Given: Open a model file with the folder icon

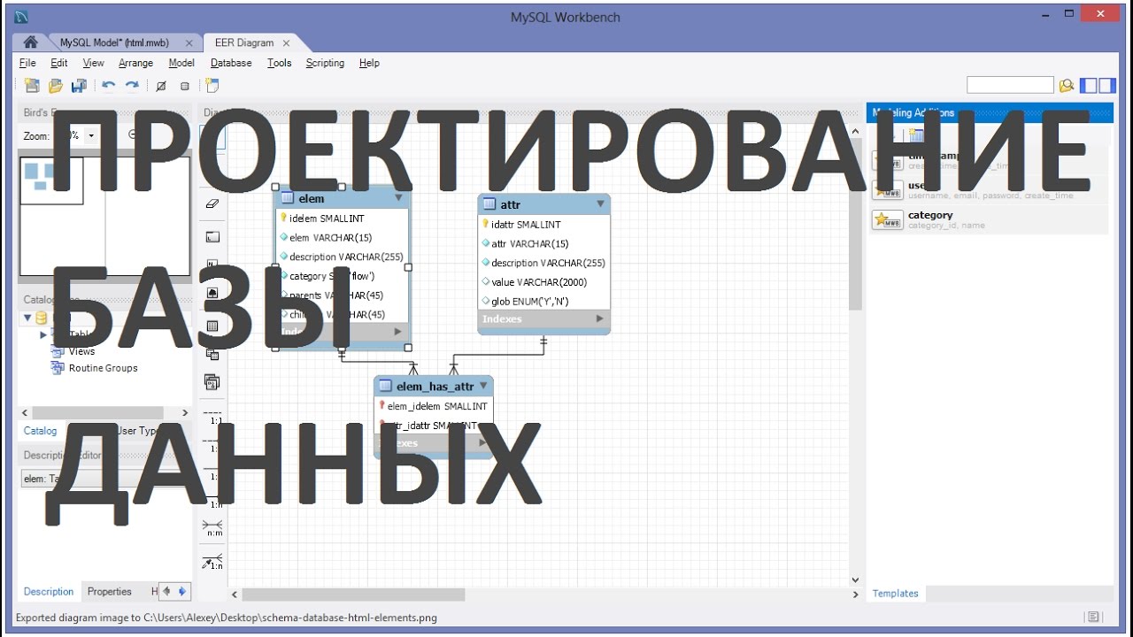Looking at the screenshot, I should pos(56,86).
